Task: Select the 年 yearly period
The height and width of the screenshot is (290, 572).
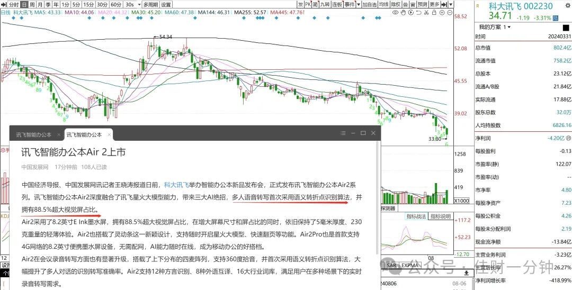Action: coord(56,5)
